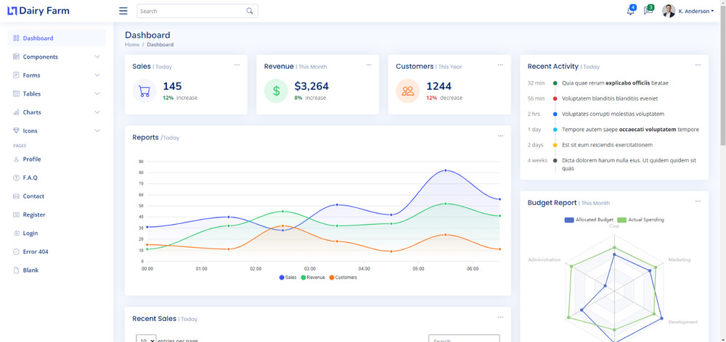Image resolution: width=726 pixels, height=342 pixels.
Task: Click the Sales shopping cart icon
Action: [144, 91]
